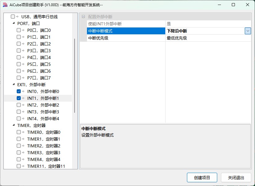Select tree item TIMER2，定时器2

44,146
